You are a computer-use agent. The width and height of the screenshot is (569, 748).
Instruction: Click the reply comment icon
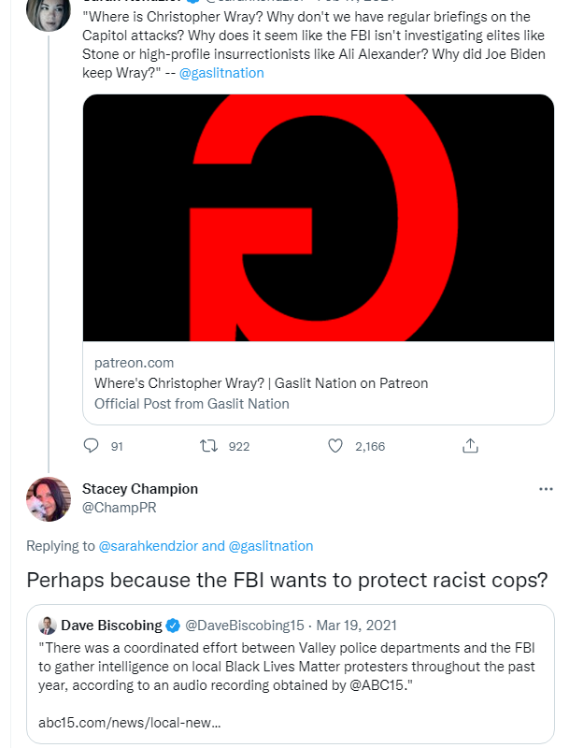91,446
